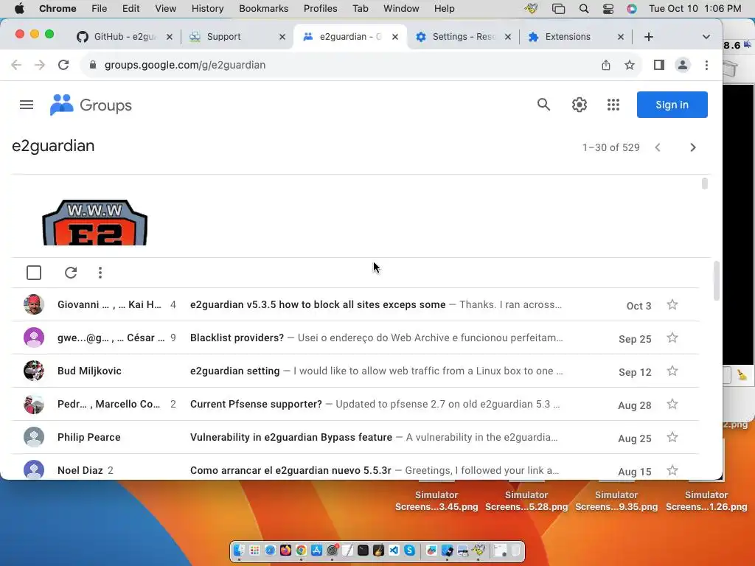This screenshot has height=566, width=755.
Task: Switch to the Settings tab
Action: [x=463, y=37]
